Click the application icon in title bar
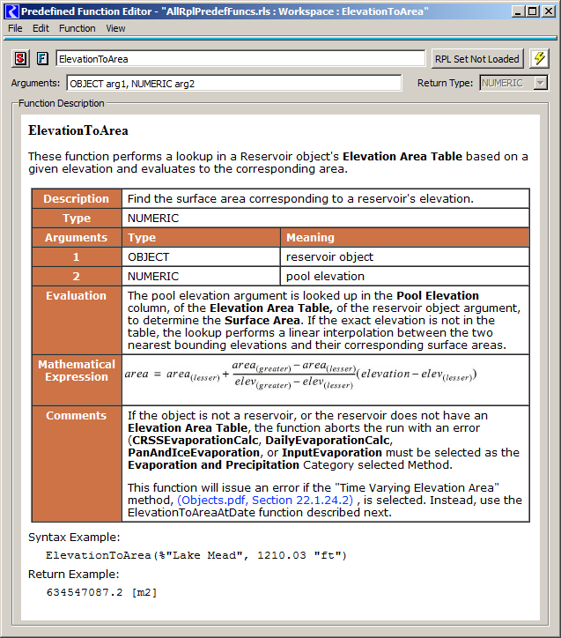 [x=11, y=11]
